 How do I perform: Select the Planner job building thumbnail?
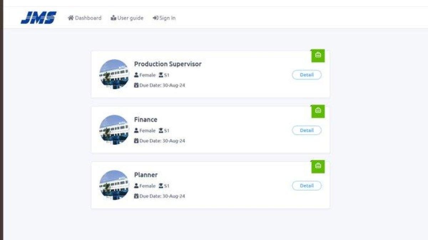(x=114, y=185)
